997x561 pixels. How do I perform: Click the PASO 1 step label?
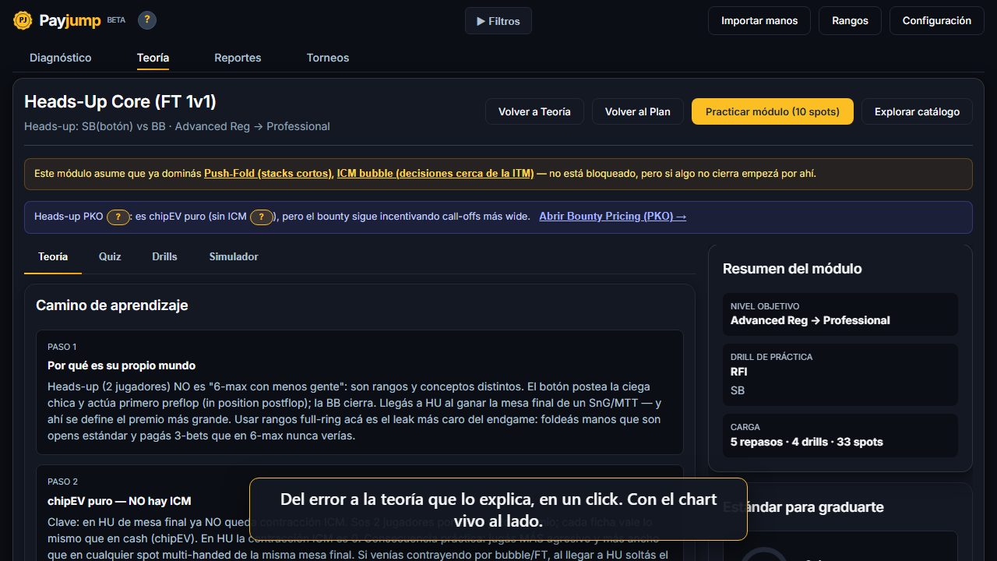(x=62, y=347)
